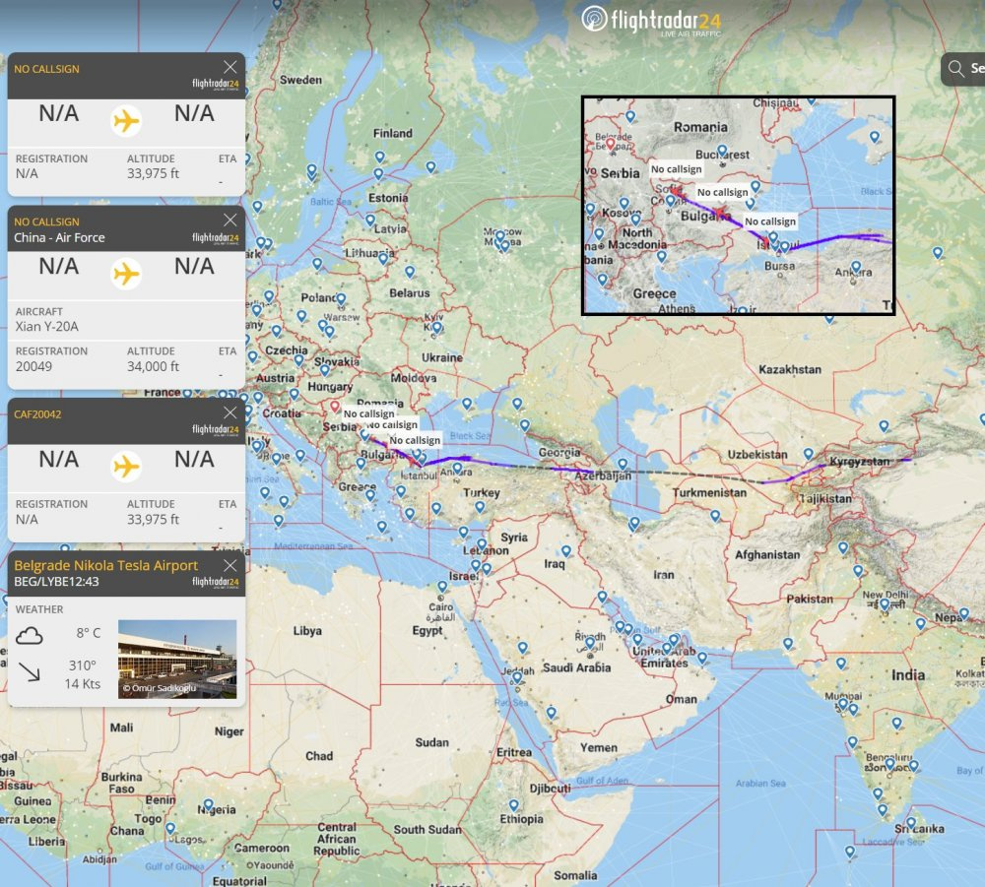The image size is (985, 887).
Task: Click yellow plane icon in topmost No Callsign card
Action: click(126, 120)
